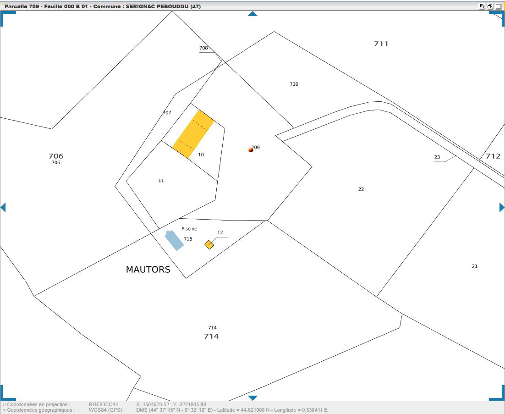This screenshot has width=505, height=414.
Task: Click the MAUTORS place name label
Action: click(148, 270)
